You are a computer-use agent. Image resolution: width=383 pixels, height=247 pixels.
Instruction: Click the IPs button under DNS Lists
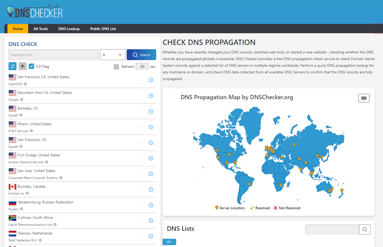(169, 242)
